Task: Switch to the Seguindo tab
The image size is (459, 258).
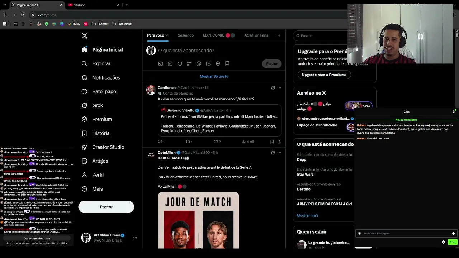Action: pyautogui.click(x=186, y=35)
